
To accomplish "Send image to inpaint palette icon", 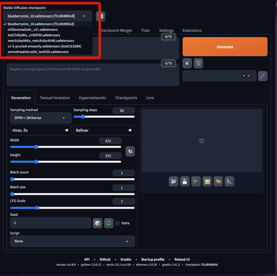I will [x=218, y=181].
